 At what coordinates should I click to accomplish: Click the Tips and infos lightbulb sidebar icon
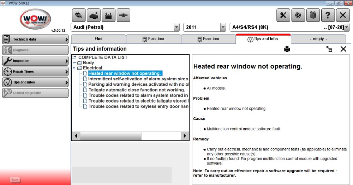point(7,82)
